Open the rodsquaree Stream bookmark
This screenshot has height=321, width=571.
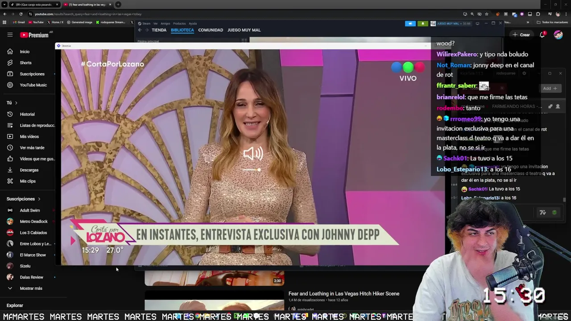click(111, 22)
